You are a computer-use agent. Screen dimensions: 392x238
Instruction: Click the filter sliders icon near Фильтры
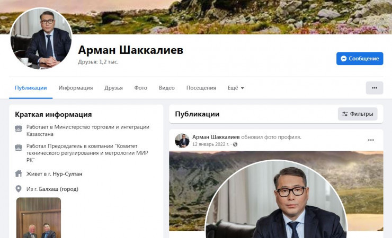coord(345,114)
